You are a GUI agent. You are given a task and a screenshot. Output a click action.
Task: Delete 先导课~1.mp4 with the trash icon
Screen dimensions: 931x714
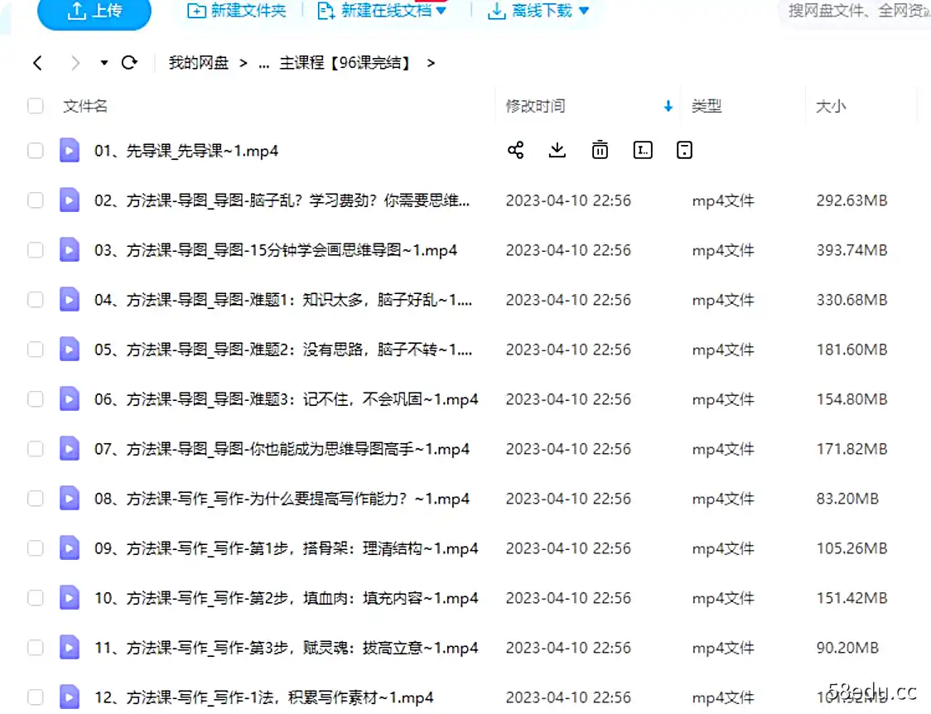(x=599, y=150)
